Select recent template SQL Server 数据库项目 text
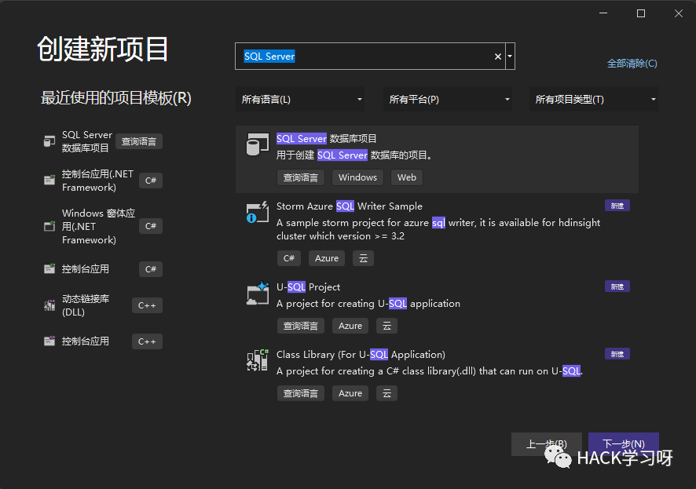696x489 pixels. tap(87, 141)
